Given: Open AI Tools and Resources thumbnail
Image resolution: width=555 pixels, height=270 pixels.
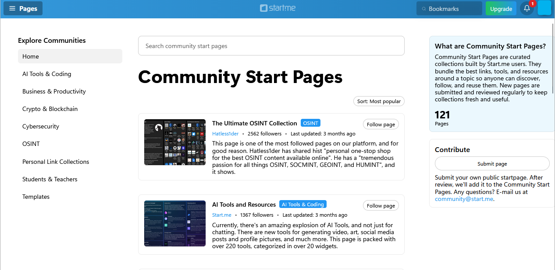Looking at the screenshot, I should pyautogui.click(x=175, y=223).
